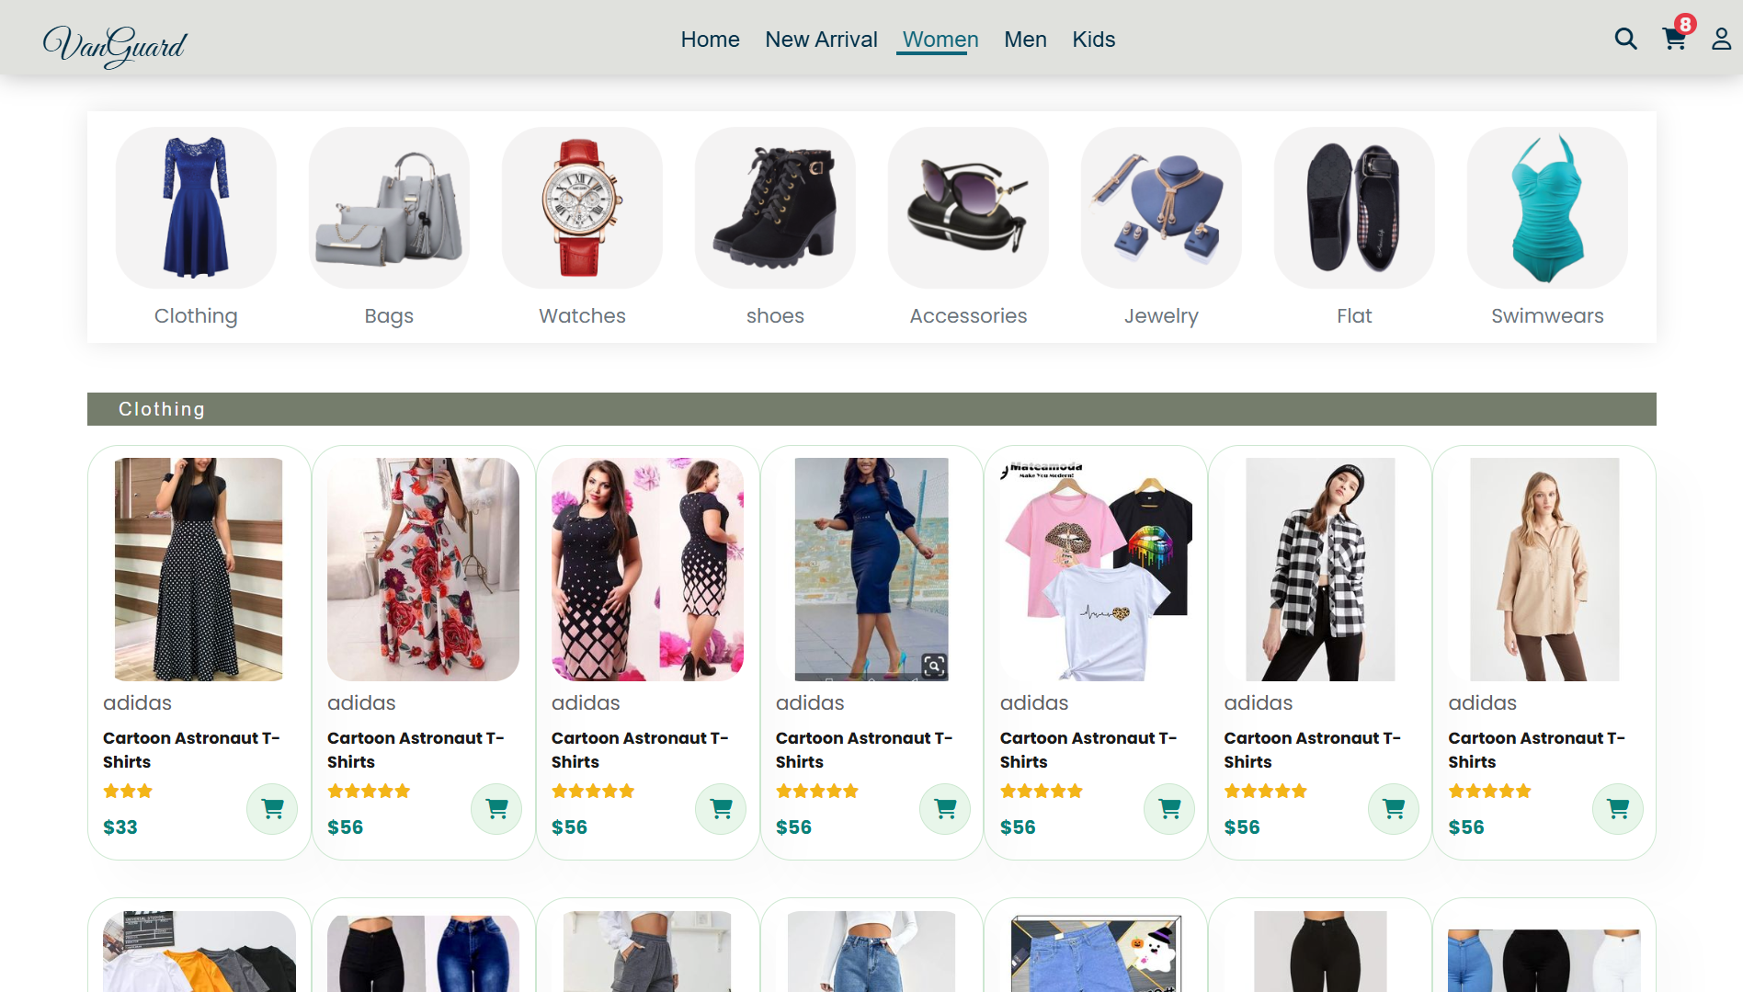This screenshot has width=1743, height=992.
Task: Add the plaid shirt outfit to cart
Action: tap(1393, 809)
